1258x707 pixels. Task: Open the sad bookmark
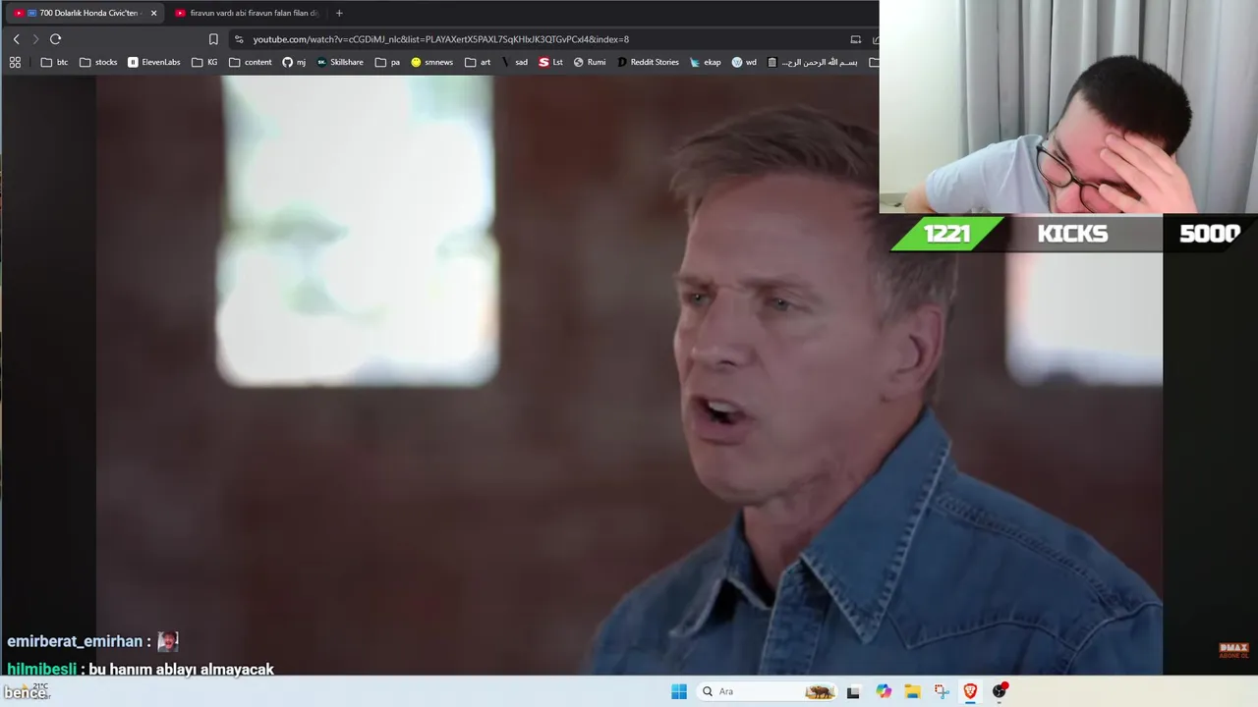coord(515,62)
